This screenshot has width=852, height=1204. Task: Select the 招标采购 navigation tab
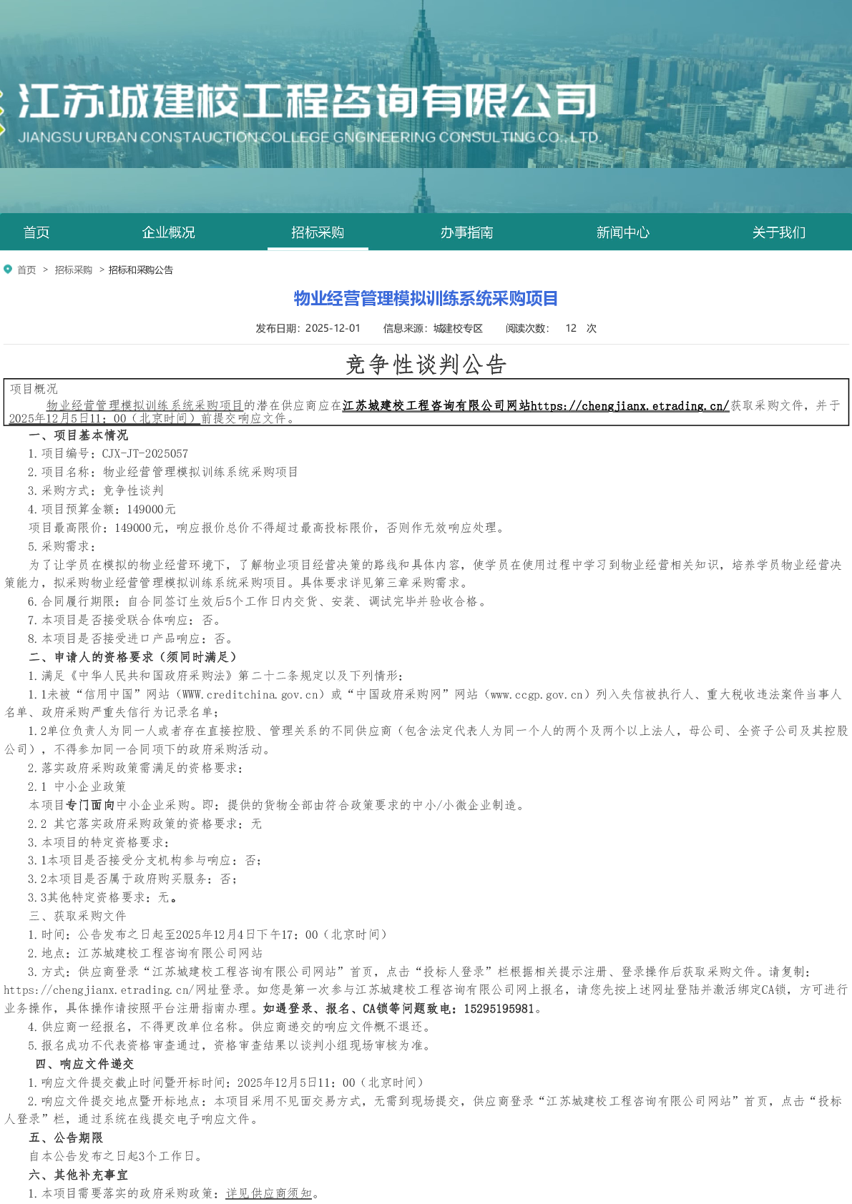318,232
